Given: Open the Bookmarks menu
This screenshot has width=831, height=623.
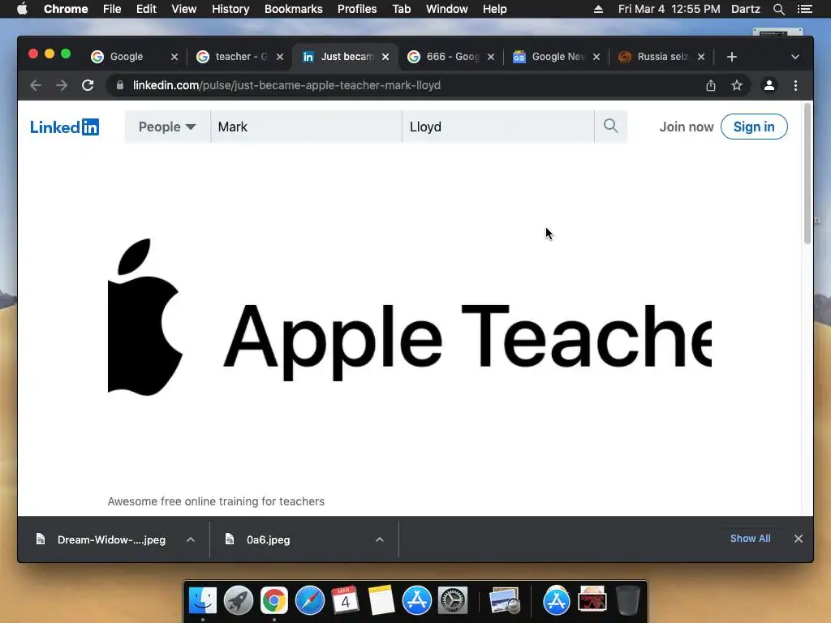Looking at the screenshot, I should pos(294,9).
